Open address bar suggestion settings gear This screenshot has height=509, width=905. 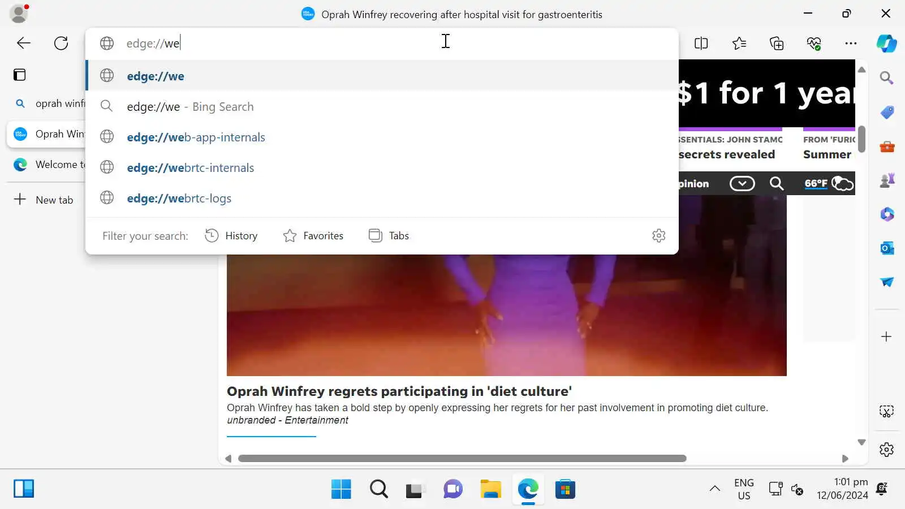click(x=658, y=235)
